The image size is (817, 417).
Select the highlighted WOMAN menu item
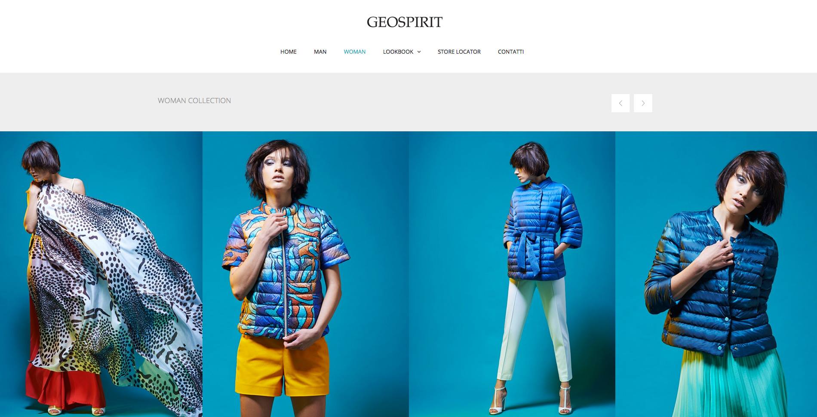point(355,52)
